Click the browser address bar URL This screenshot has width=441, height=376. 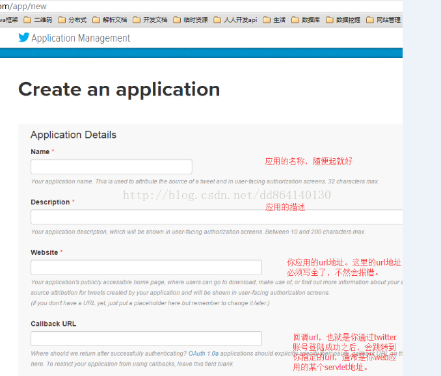point(23,7)
